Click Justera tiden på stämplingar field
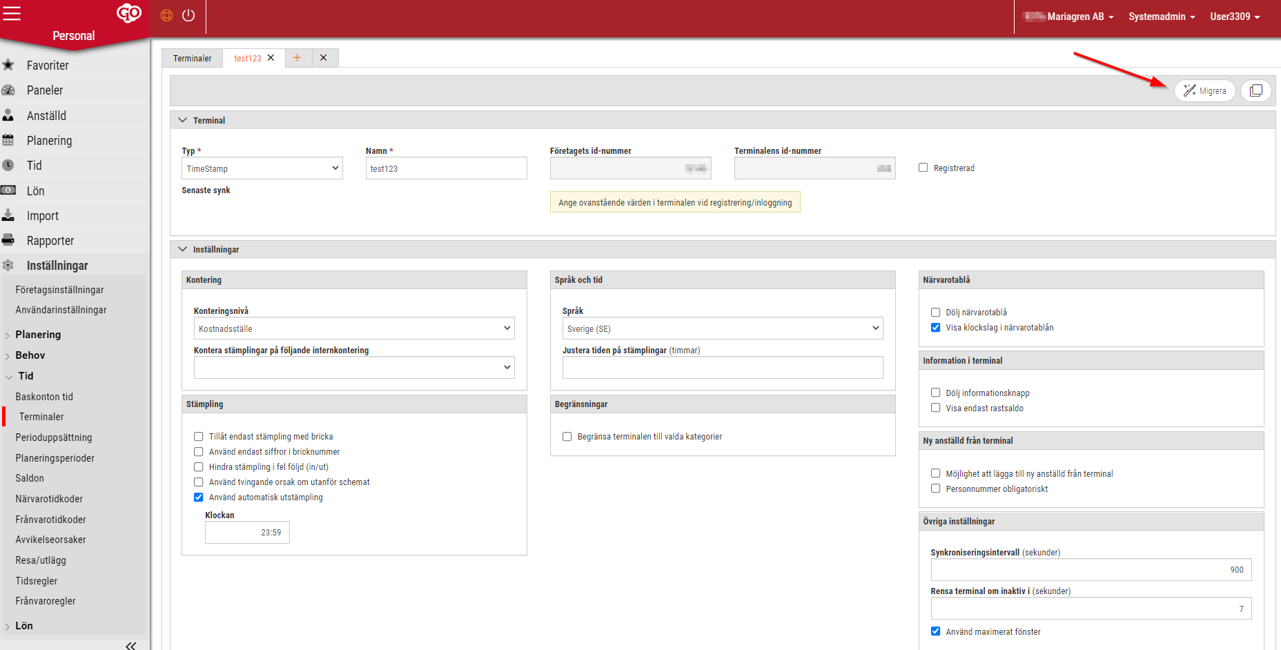 pyautogui.click(x=723, y=367)
